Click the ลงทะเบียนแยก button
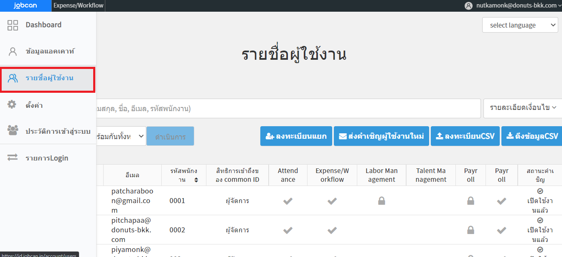 (296, 136)
